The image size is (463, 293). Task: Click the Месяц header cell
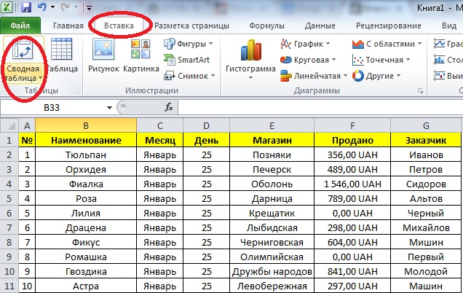click(159, 140)
